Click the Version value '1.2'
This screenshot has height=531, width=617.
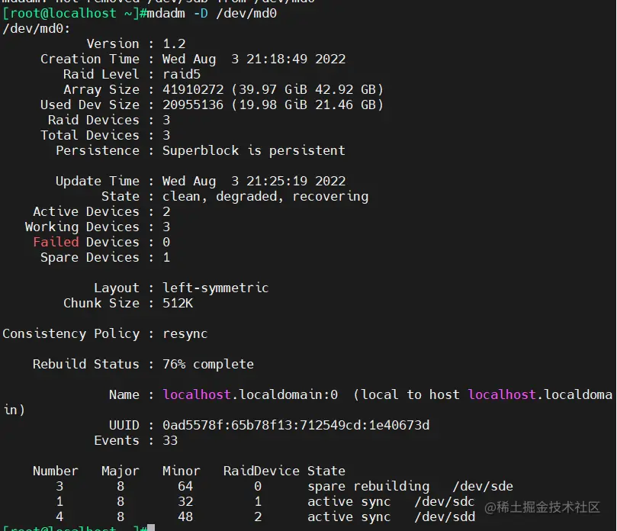click(x=174, y=43)
